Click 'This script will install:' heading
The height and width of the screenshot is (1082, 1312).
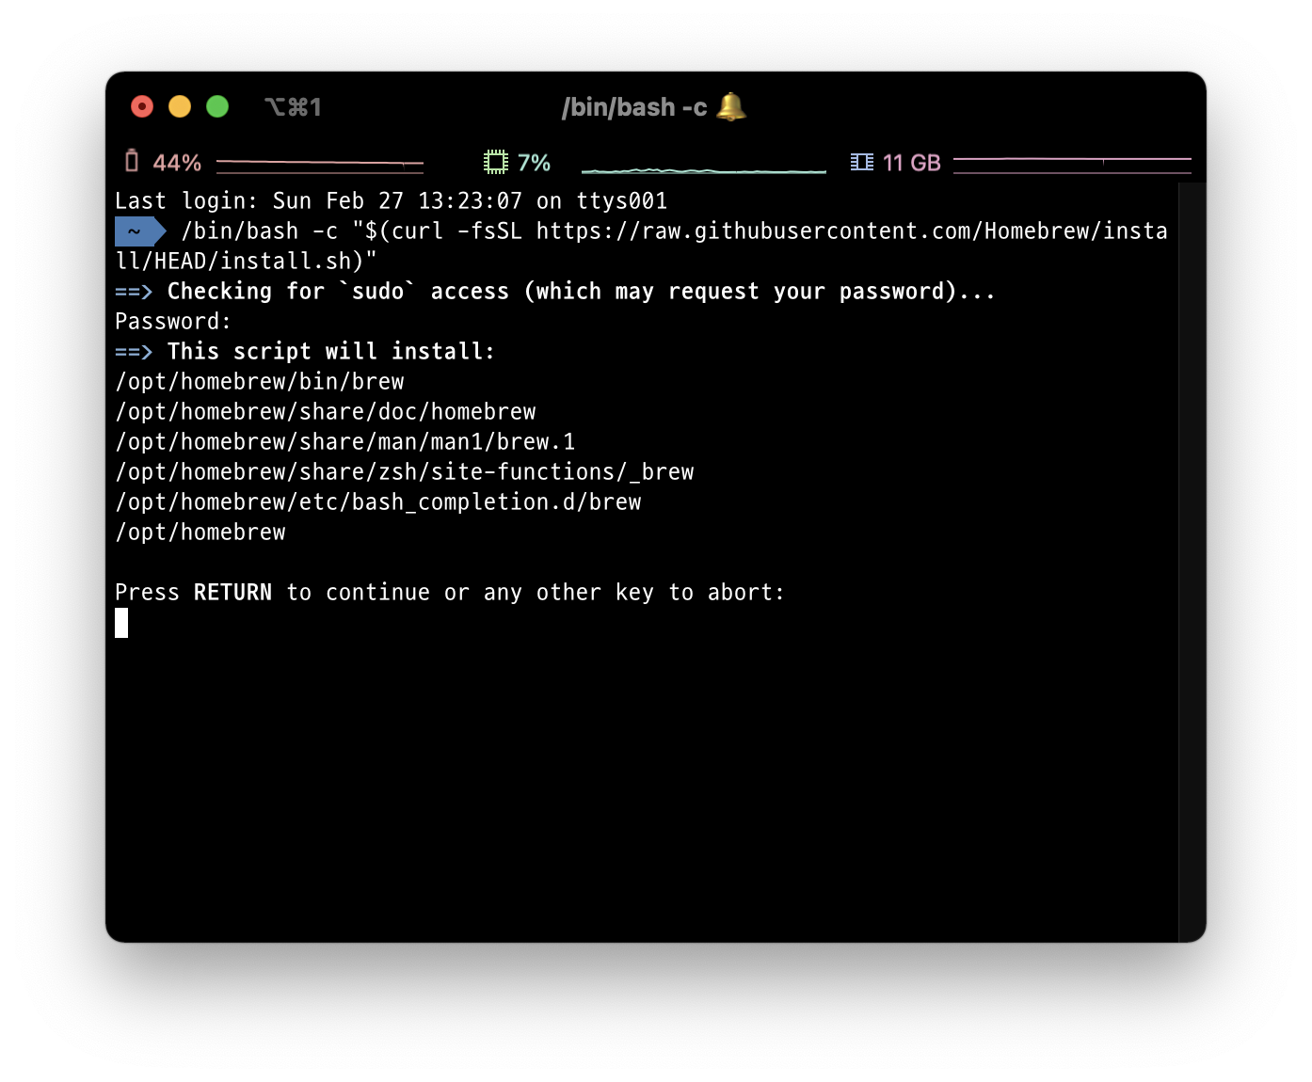[331, 351]
